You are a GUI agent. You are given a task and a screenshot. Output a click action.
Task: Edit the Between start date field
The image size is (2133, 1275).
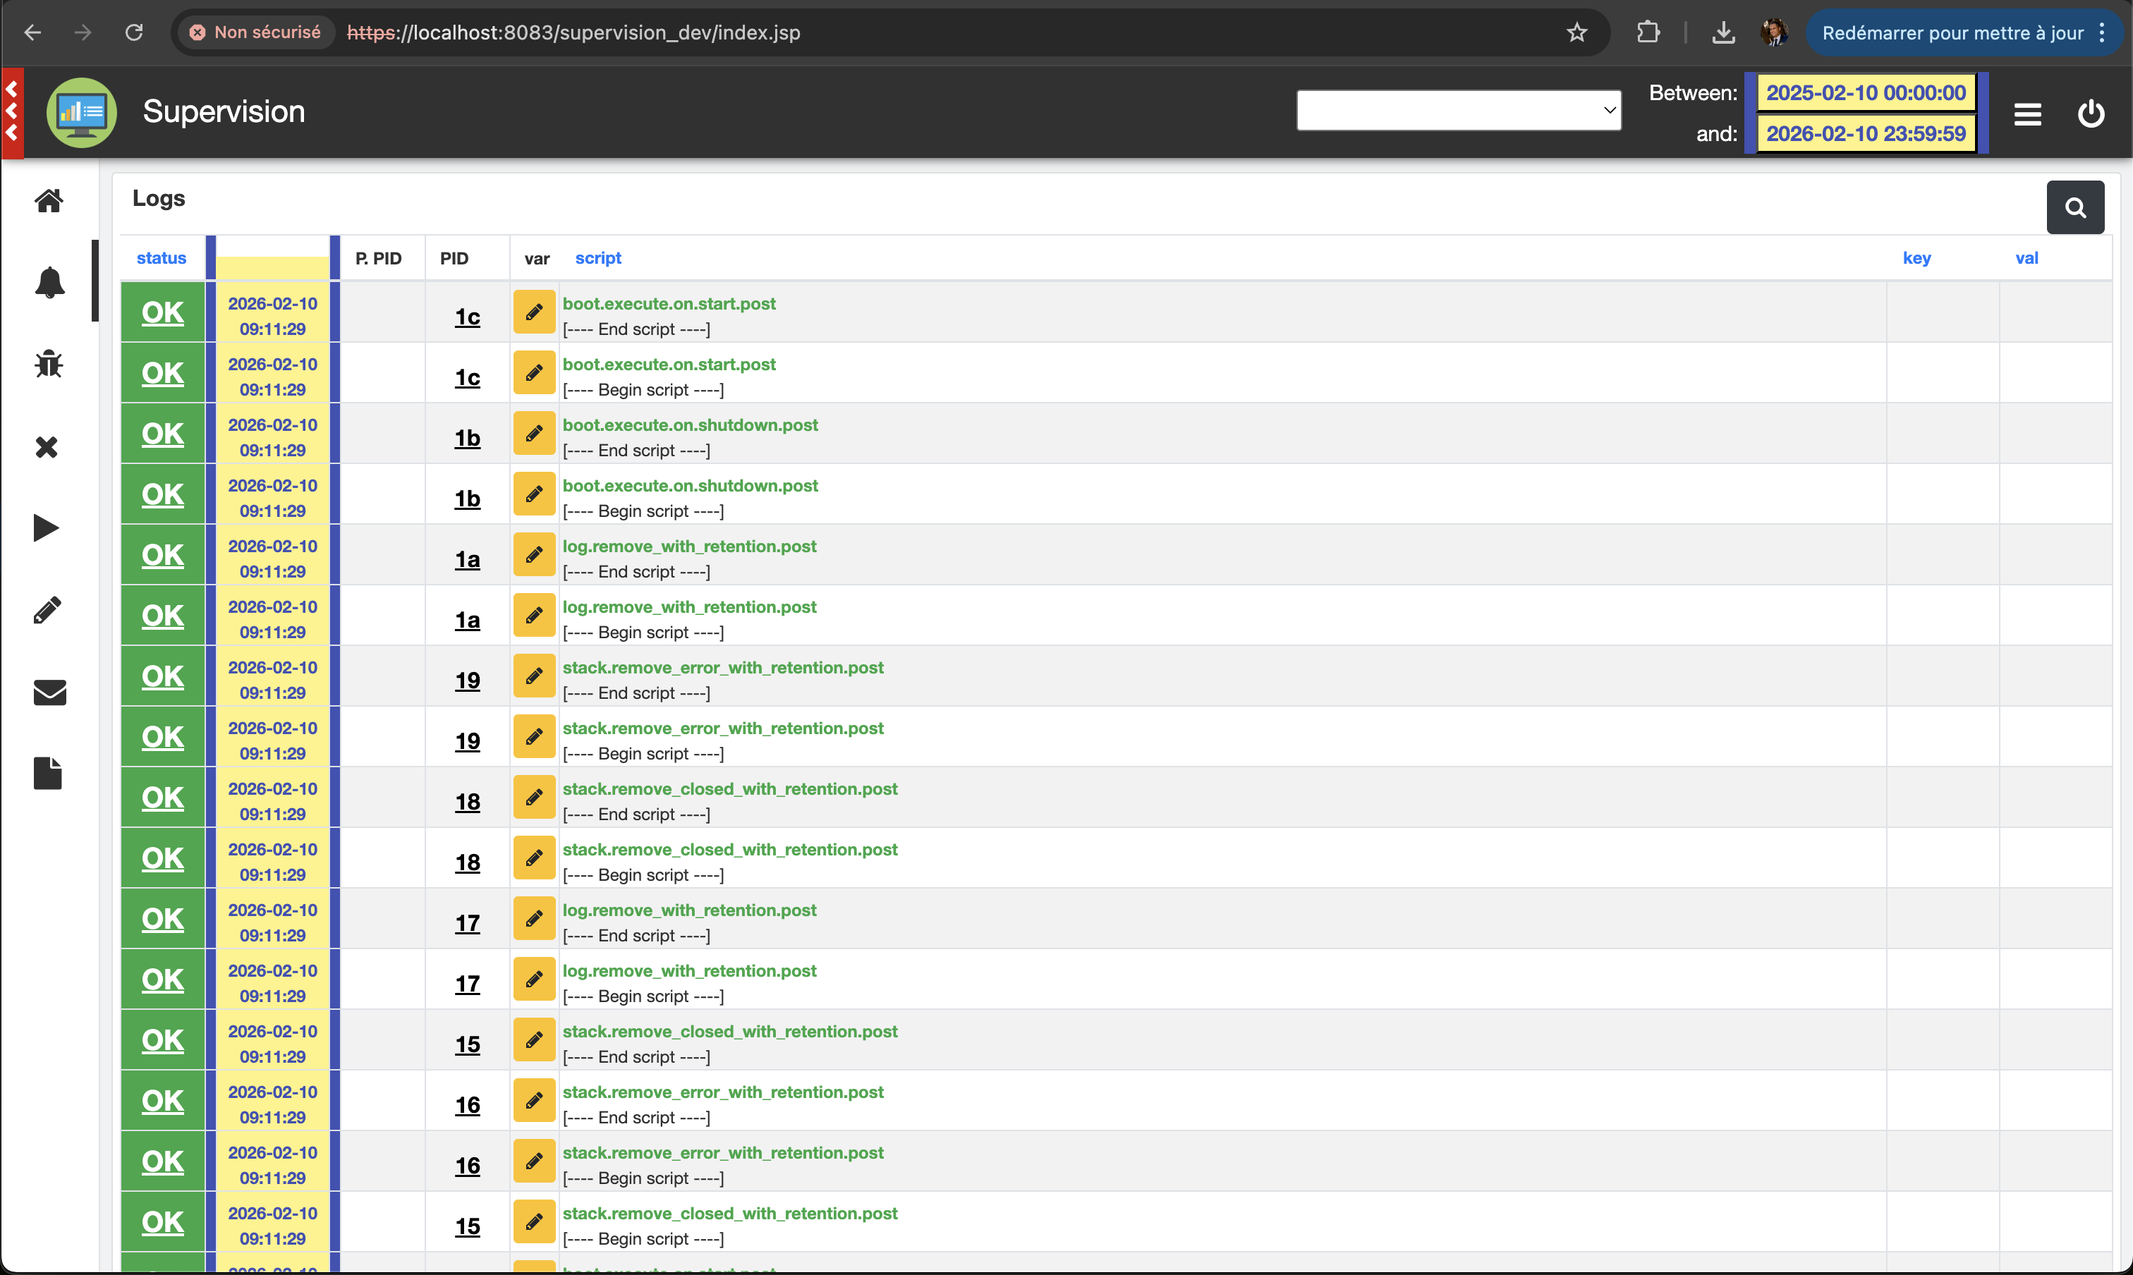[x=1865, y=93]
